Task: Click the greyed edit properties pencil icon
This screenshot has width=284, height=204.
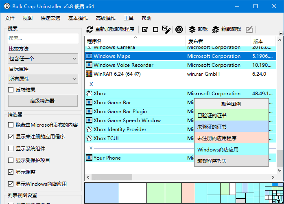Action: [249, 29]
